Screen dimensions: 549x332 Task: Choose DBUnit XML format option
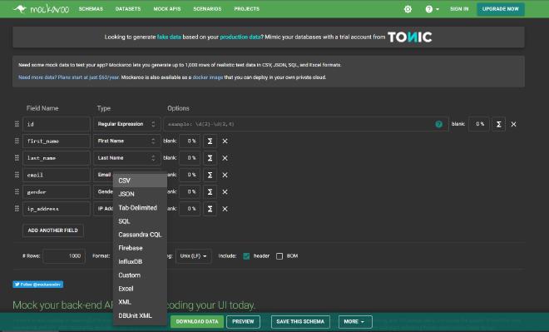coord(140,315)
